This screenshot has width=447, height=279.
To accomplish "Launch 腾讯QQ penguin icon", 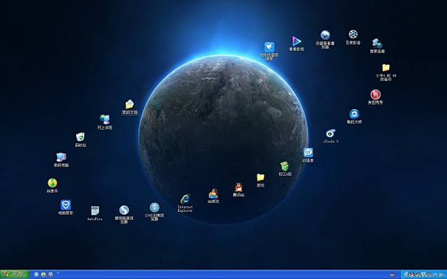I will coord(238,187).
